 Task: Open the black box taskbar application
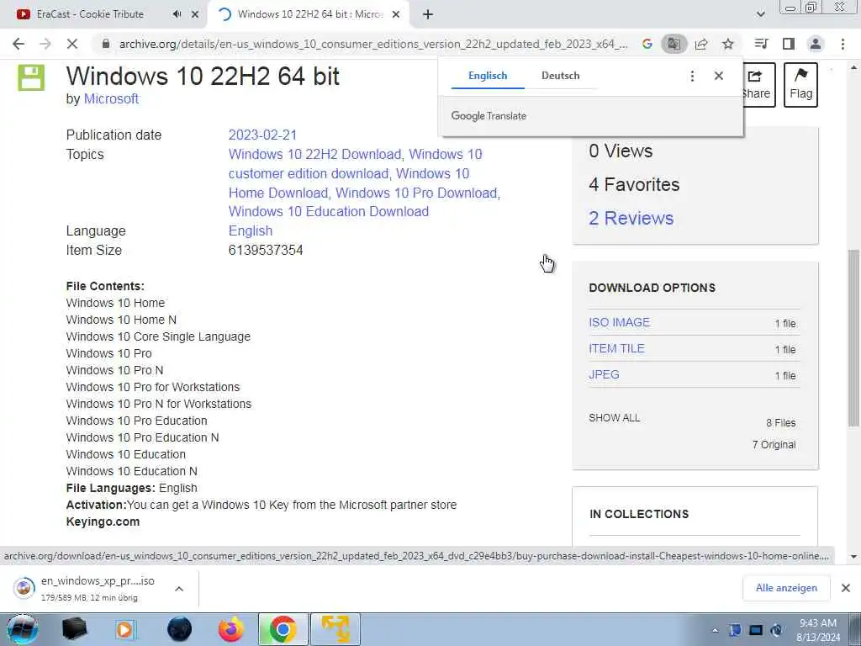74,629
